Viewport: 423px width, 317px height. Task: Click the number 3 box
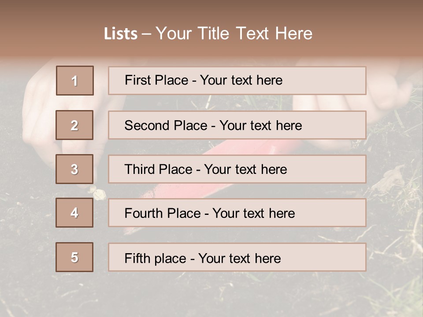pyautogui.click(x=74, y=169)
